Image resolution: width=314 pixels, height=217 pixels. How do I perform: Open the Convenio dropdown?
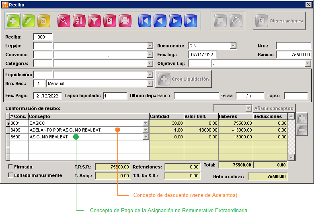click(x=150, y=55)
